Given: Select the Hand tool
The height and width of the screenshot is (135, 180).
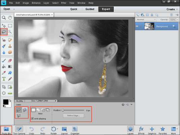Looking at the screenshot, I should (10, 18).
